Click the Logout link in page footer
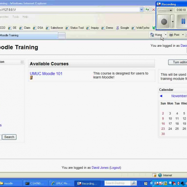Image resolution: width=187 pixels, height=187 pixels. point(115,168)
